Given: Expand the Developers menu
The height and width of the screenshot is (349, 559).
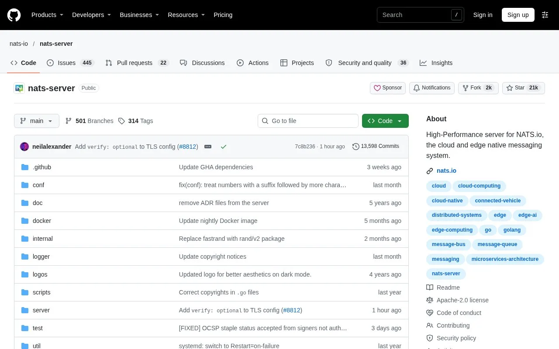Looking at the screenshot, I should (x=91, y=15).
